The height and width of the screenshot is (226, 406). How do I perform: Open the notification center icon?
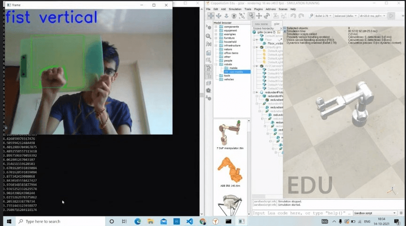pyautogui.click(x=397, y=221)
